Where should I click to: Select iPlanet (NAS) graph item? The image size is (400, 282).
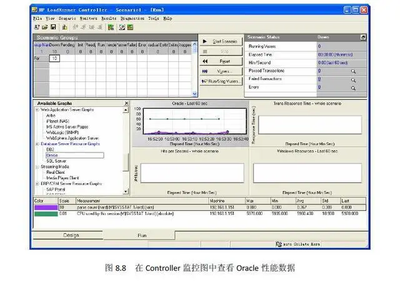tap(57, 121)
